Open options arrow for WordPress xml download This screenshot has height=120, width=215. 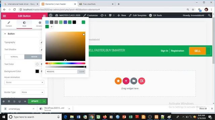[x=69, y=109]
